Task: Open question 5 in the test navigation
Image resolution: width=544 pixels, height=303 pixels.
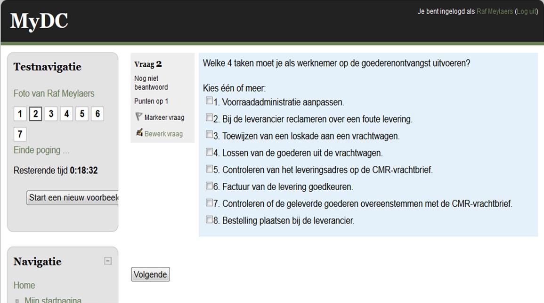Action: 82,114
